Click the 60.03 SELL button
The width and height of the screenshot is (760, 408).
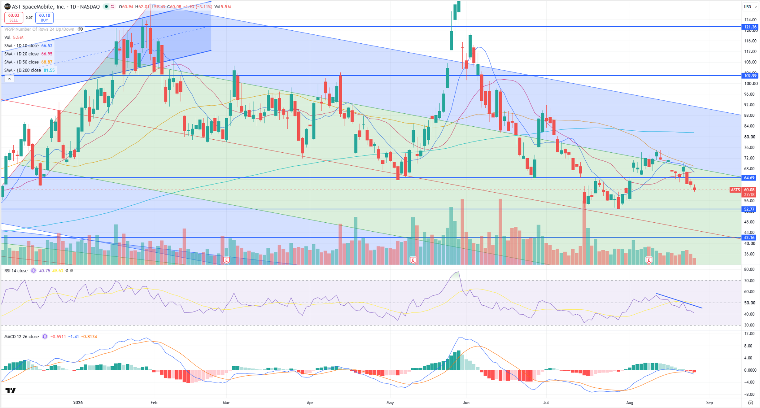14,17
